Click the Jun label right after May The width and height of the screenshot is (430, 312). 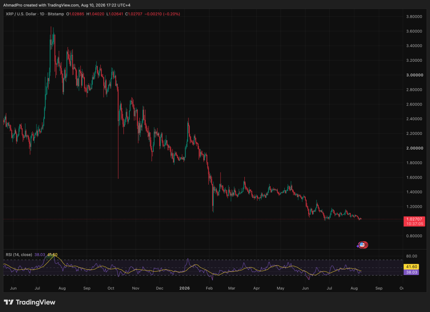pyautogui.click(x=305, y=288)
